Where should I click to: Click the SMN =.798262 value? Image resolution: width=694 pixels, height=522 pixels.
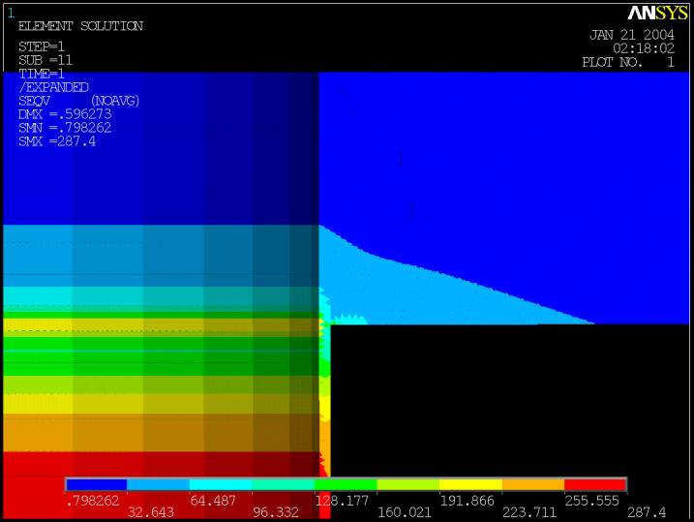65,128
